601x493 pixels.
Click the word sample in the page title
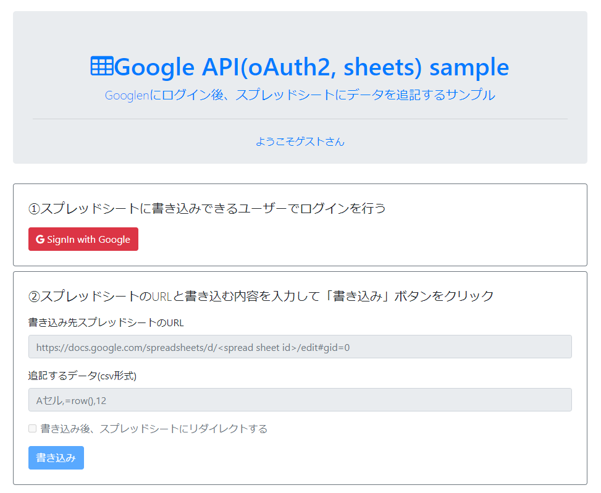469,67
